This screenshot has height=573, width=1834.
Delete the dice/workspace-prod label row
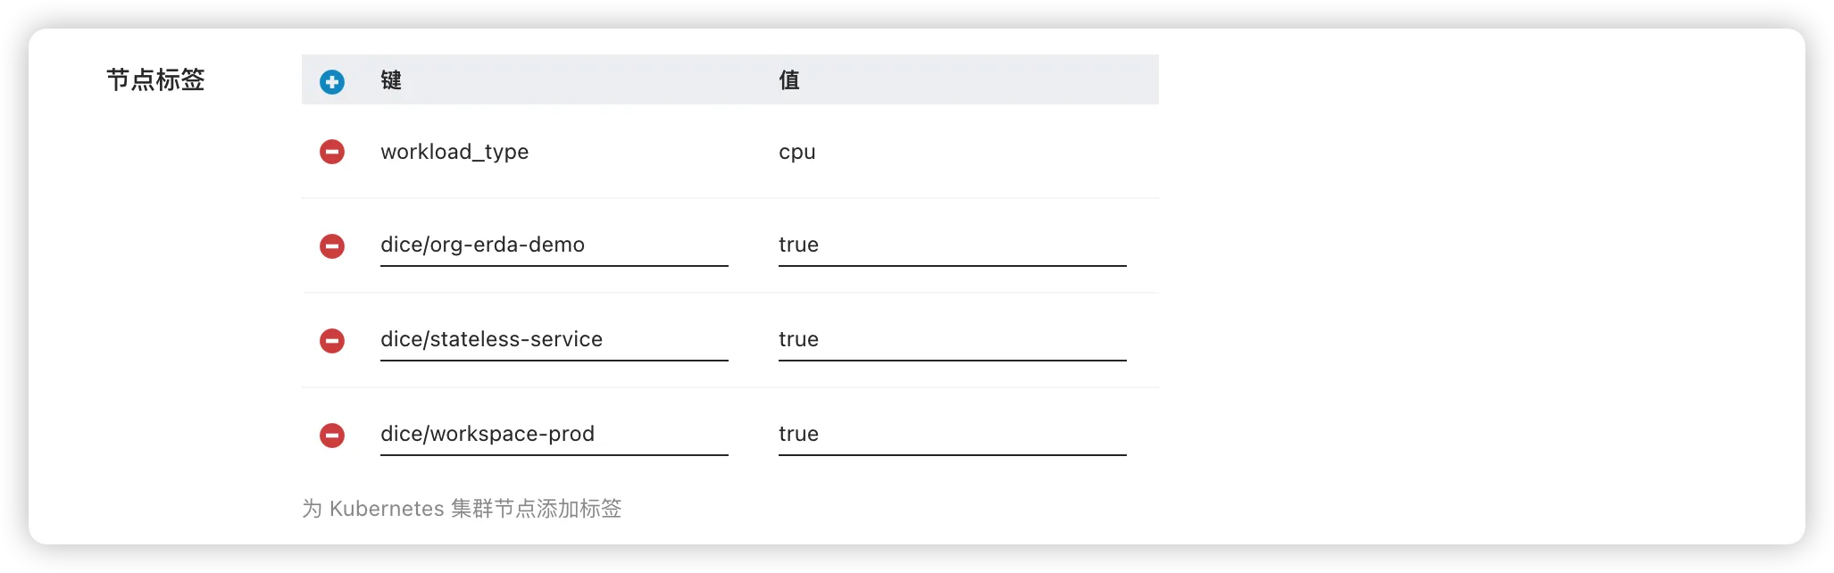[x=332, y=435]
